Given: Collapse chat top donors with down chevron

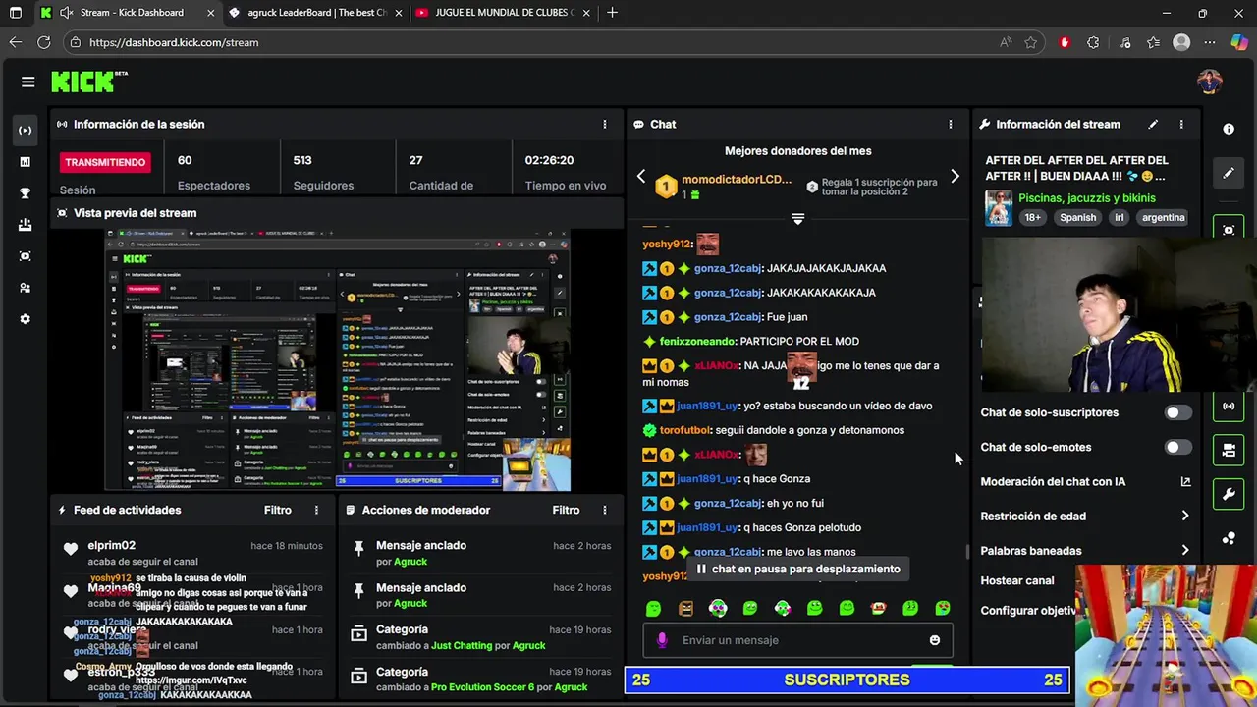Looking at the screenshot, I should coord(797,219).
